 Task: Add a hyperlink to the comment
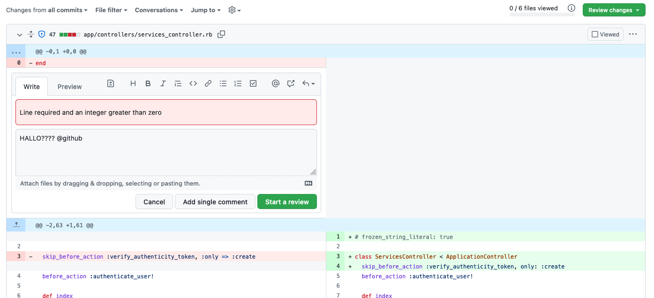tap(208, 83)
